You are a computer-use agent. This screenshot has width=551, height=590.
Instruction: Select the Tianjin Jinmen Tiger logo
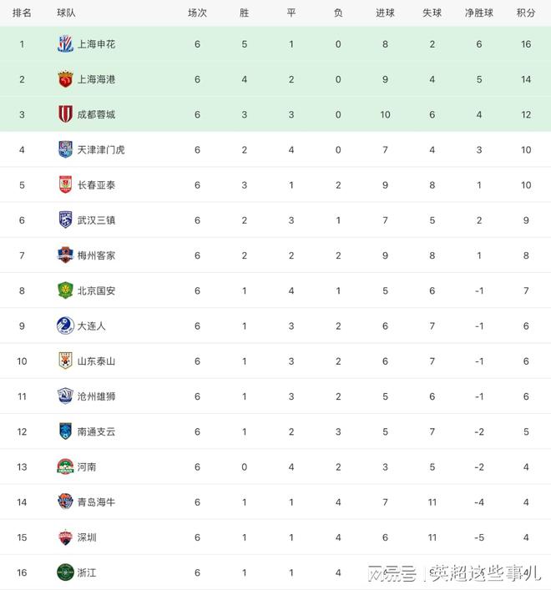pyautogui.click(x=65, y=149)
